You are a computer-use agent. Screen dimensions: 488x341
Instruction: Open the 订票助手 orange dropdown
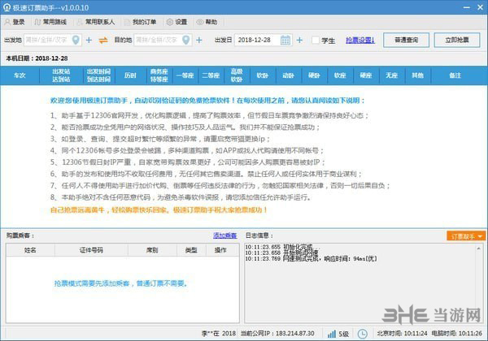click(x=466, y=236)
